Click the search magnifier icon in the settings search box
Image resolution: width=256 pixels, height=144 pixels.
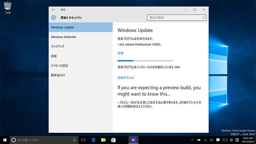[203, 18]
